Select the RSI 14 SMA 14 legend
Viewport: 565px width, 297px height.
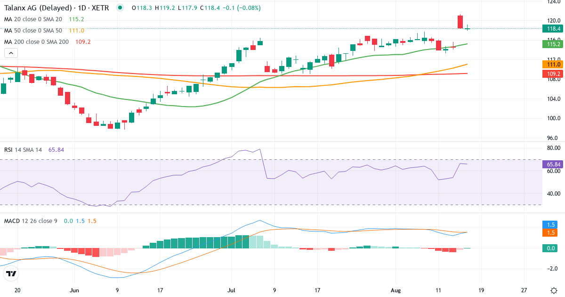(23, 150)
